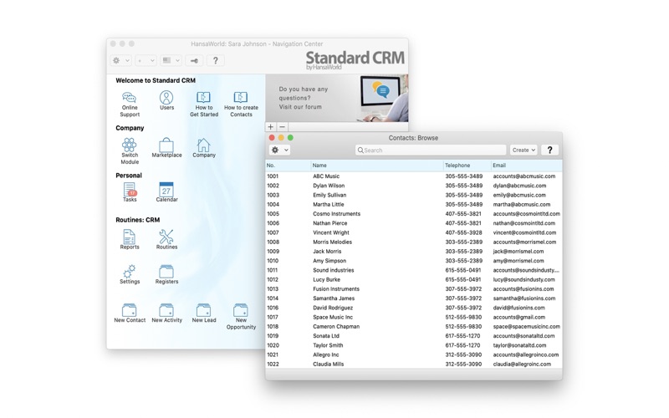
Task: Click the minus button below forum banner
Action: pyautogui.click(x=282, y=127)
